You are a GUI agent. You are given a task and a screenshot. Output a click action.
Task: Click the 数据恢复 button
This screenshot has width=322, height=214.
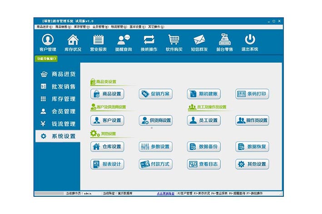(x=252, y=147)
